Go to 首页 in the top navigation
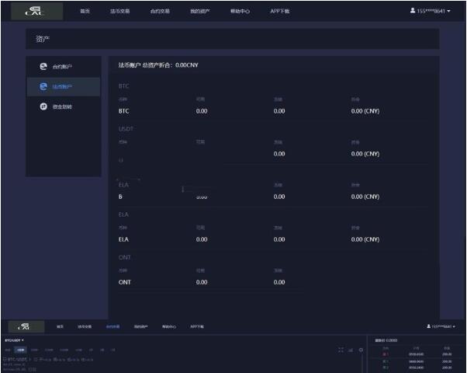Viewport: 467px width, 373px height. (85, 12)
